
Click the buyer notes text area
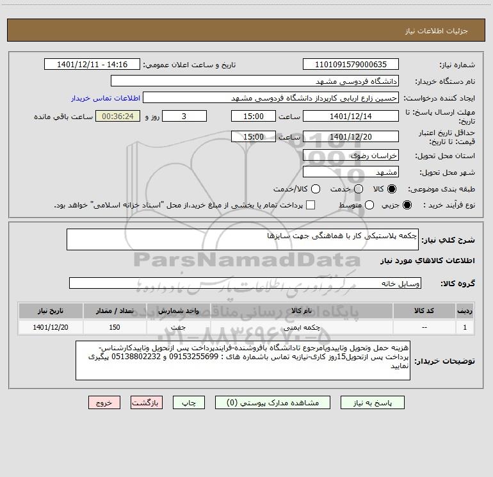(243, 360)
